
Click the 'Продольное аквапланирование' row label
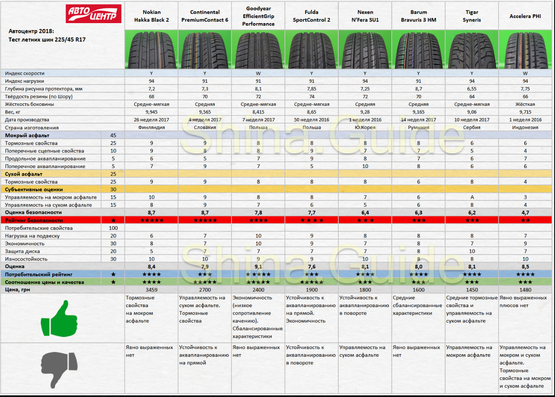click(45, 158)
